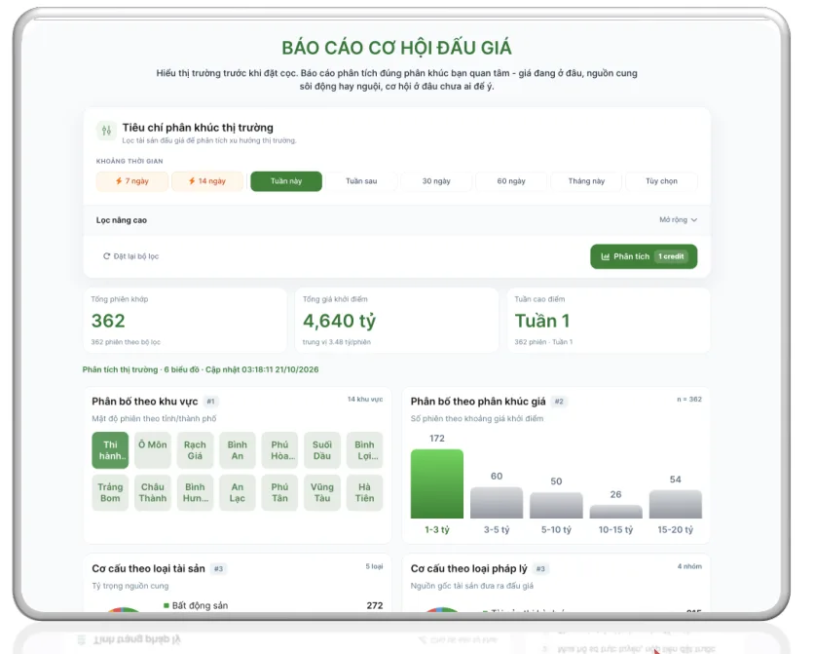The width and height of the screenshot is (815, 654).
Task: Select the Bình An region tile
Action: tap(238, 450)
